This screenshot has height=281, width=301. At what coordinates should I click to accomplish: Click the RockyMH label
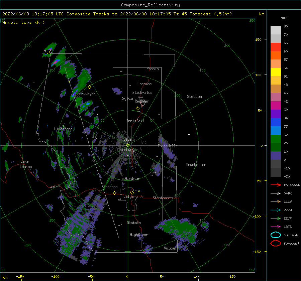(88, 94)
